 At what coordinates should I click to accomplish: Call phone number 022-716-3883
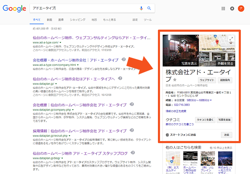pos(182,105)
